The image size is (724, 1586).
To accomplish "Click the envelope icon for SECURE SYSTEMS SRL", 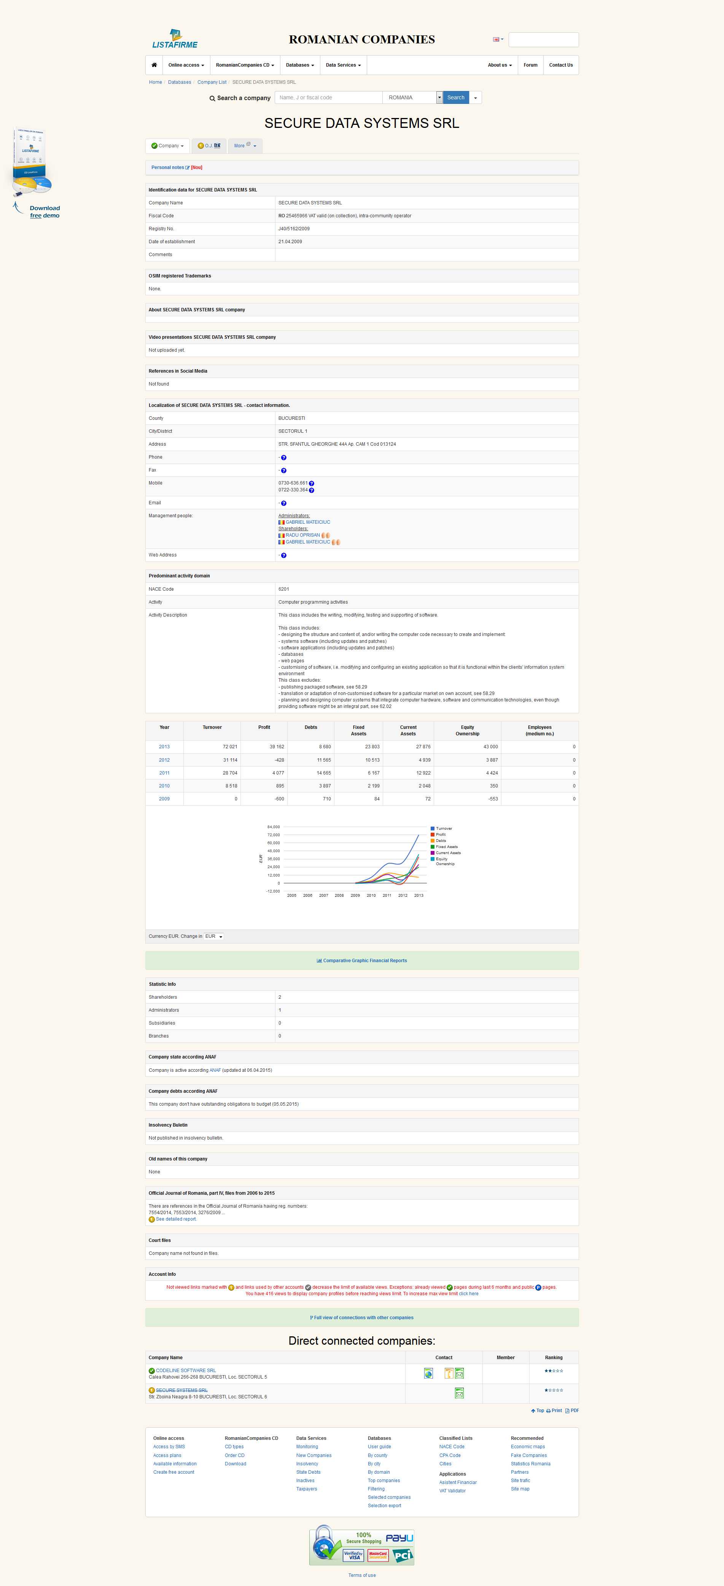I will (x=459, y=1393).
